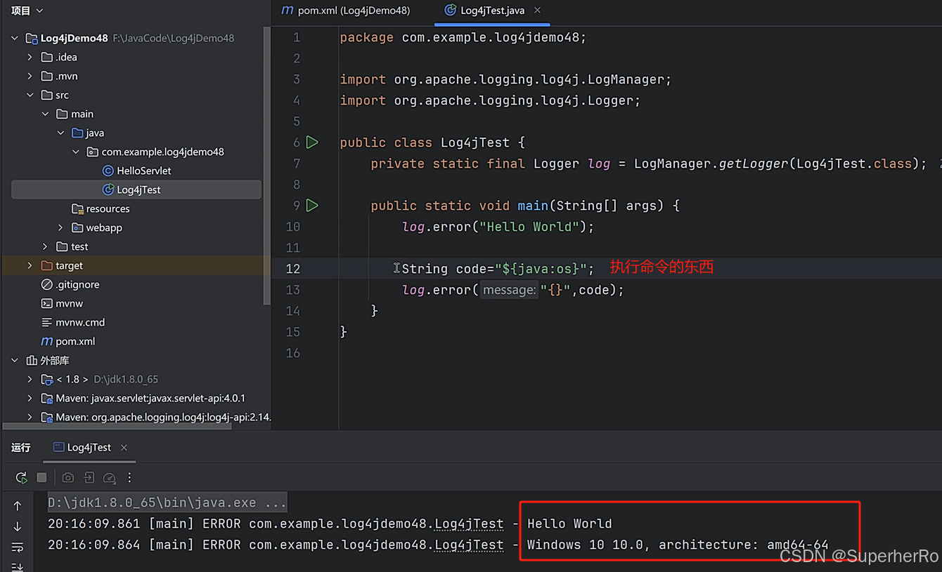This screenshot has width=942, height=572.
Task: Open HelloServlet in the project tree
Action: tap(143, 171)
